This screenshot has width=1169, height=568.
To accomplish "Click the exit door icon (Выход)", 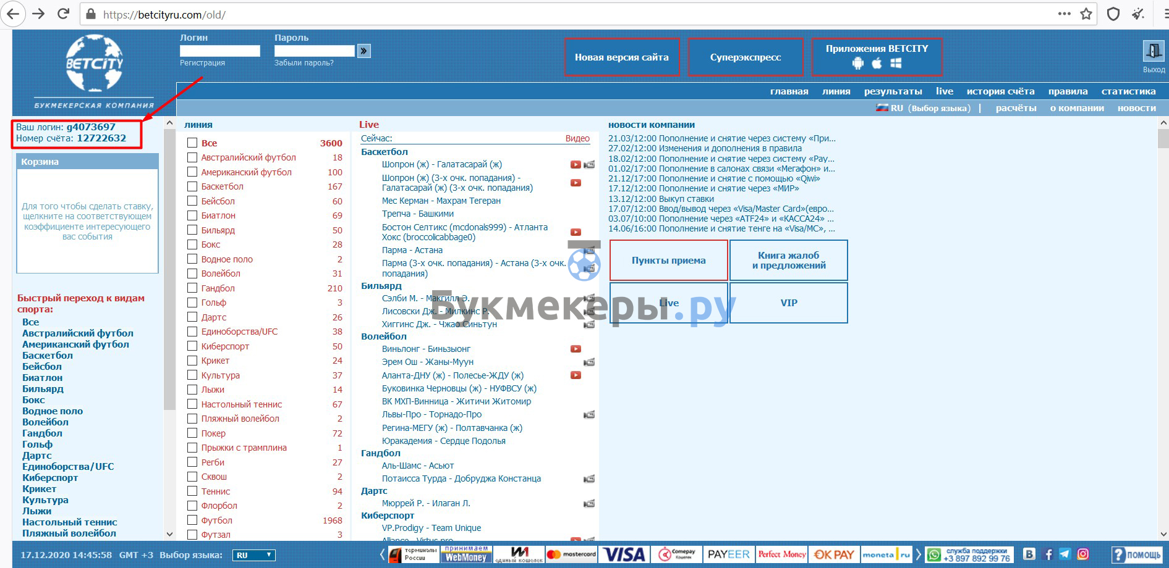I will [x=1153, y=51].
